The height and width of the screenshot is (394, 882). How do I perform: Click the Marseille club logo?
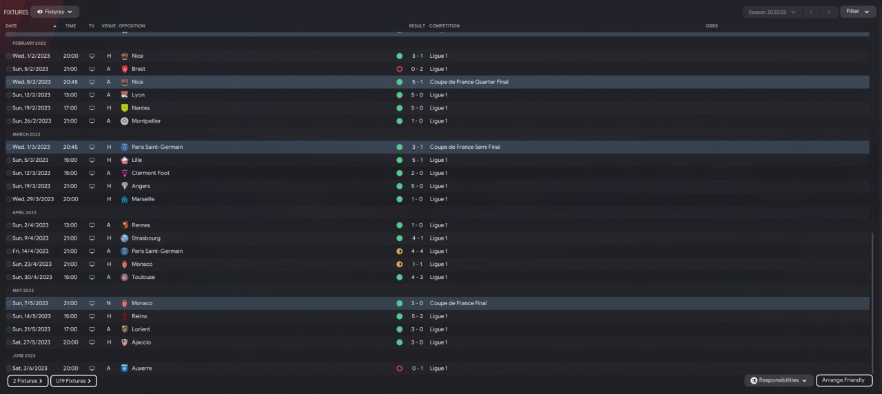click(125, 199)
